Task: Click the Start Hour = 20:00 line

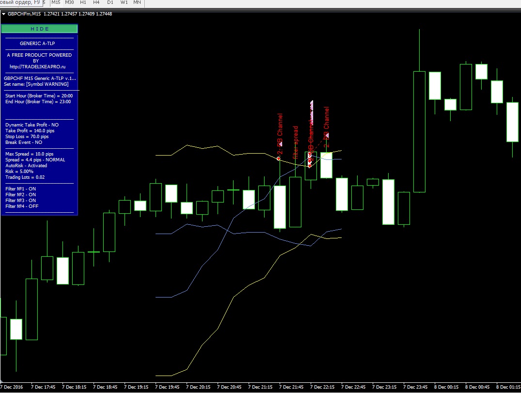Action: tap(39, 96)
